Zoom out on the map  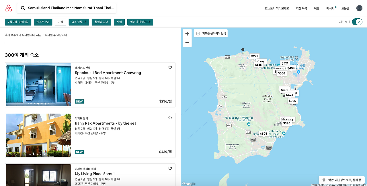[187, 42]
